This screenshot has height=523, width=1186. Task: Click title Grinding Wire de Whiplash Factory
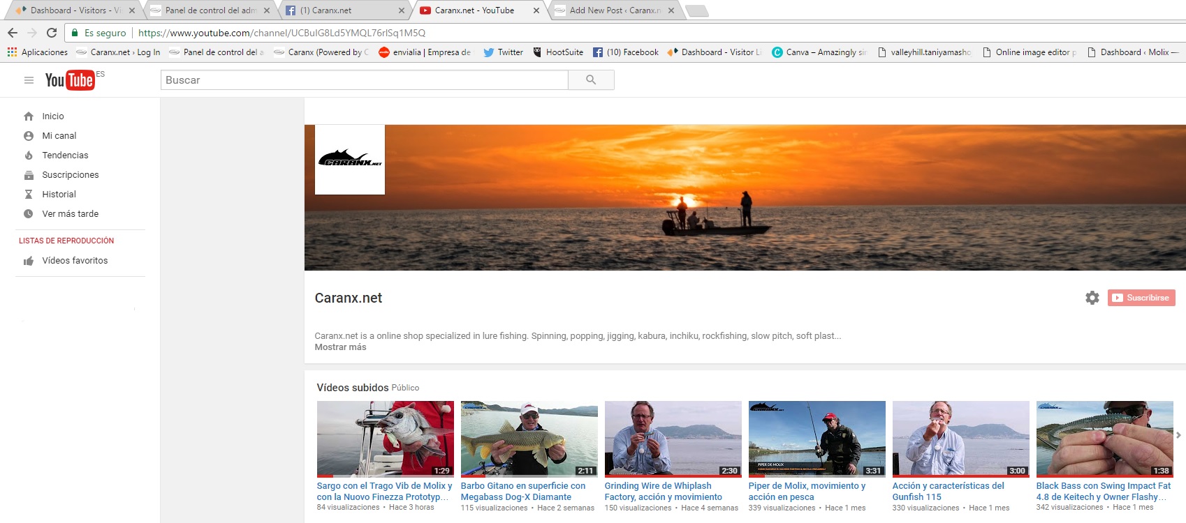point(664,492)
